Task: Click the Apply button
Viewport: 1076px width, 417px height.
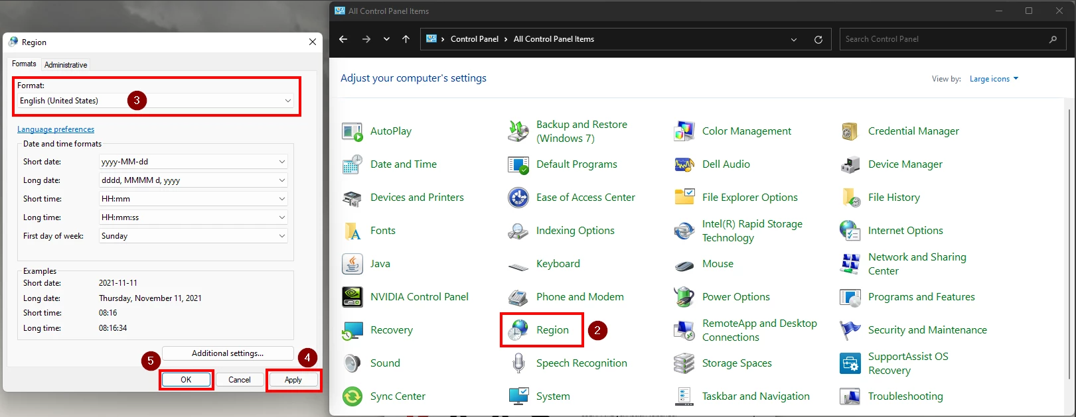Action: [293, 380]
